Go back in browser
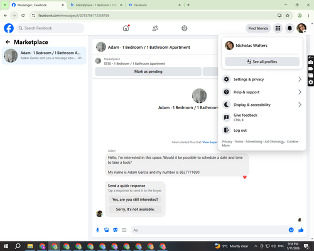The width and height of the screenshot is (314, 251). tap(6, 16)
